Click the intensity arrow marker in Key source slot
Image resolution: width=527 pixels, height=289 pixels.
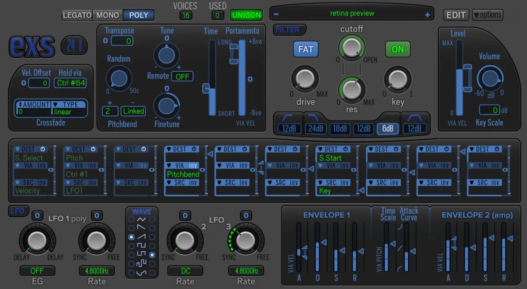[361, 190]
